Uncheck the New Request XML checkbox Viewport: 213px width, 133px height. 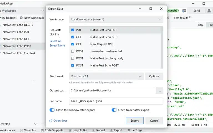(x=73, y=44)
